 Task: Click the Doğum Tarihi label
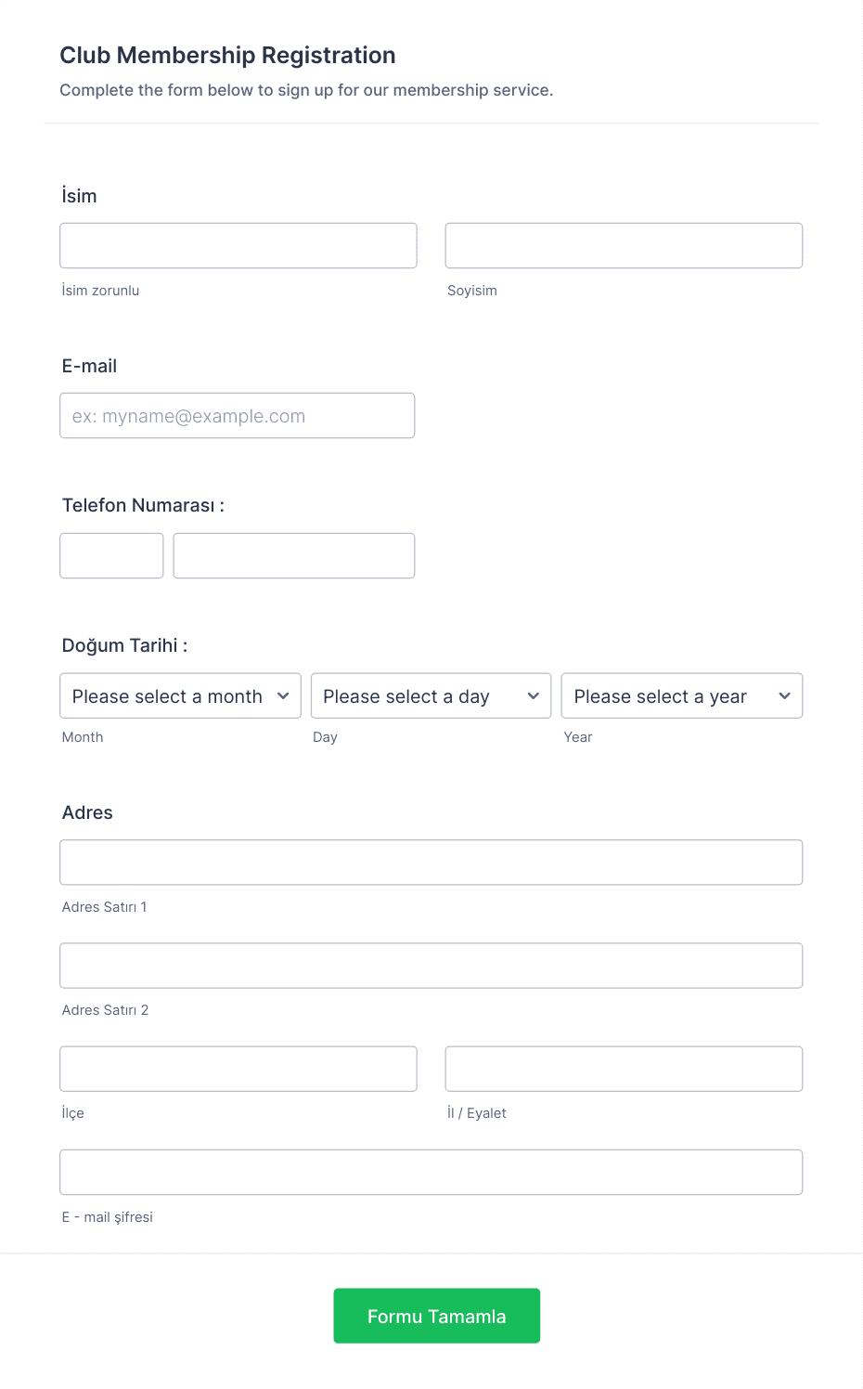tap(124, 645)
